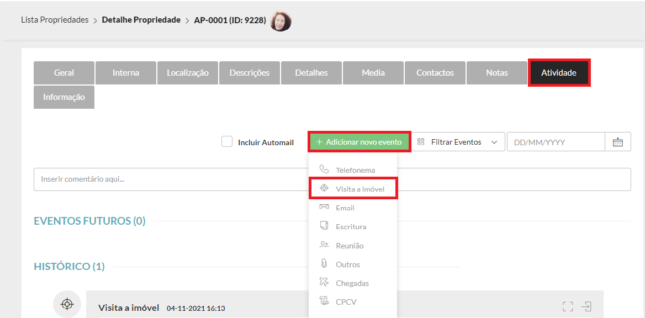The image size is (645, 318).
Task: Click the people icon beside Reunião
Action: pos(324,245)
